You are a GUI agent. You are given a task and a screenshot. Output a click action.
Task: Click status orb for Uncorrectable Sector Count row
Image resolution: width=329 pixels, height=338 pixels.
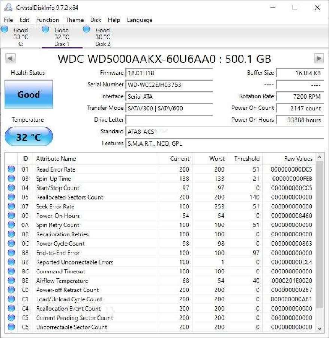[11, 327]
